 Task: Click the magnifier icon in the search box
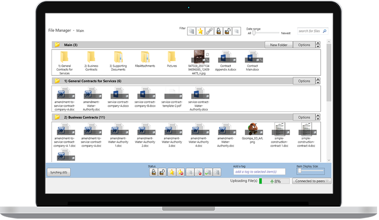click(x=324, y=31)
